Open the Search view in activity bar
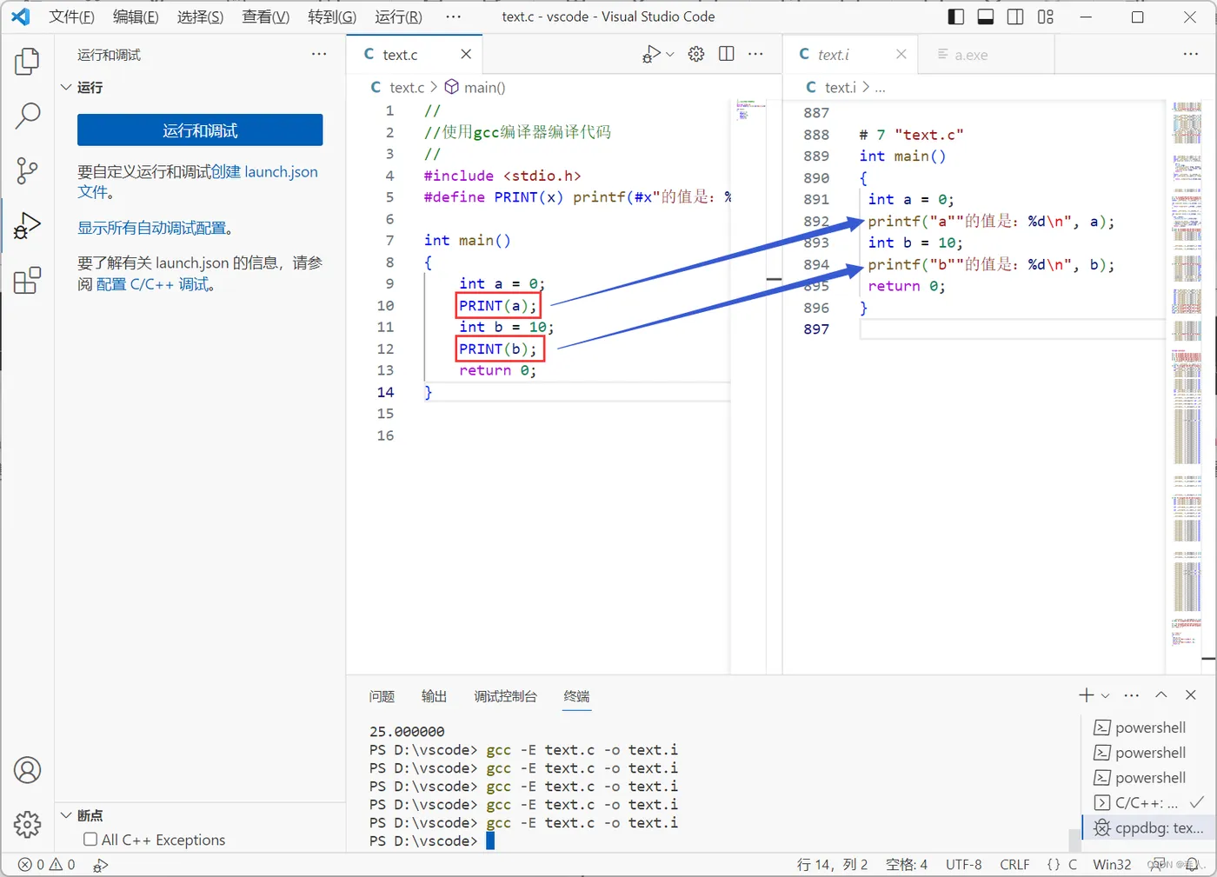This screenshot has height=877, width=1217. tap(27, 116)
